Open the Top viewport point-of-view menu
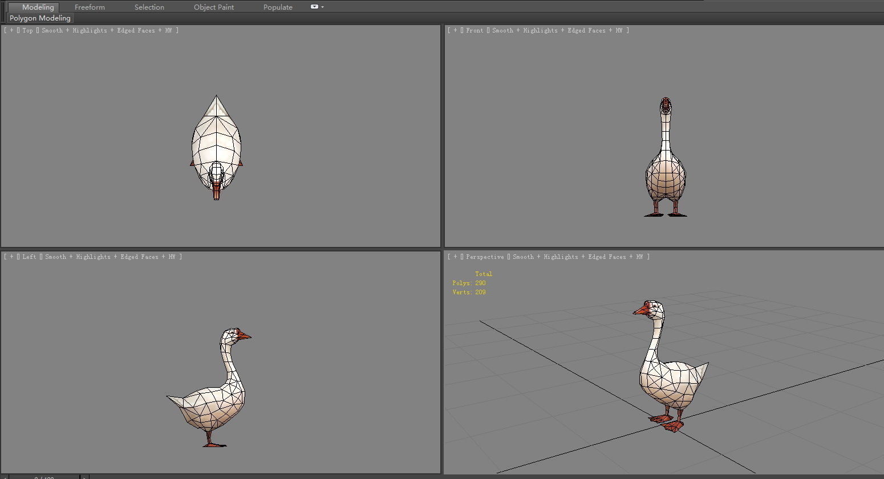 [27, 30]
